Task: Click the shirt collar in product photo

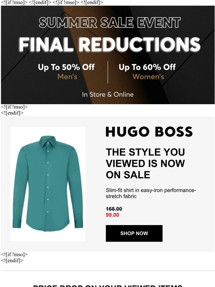Action: (x=47, y=141)
